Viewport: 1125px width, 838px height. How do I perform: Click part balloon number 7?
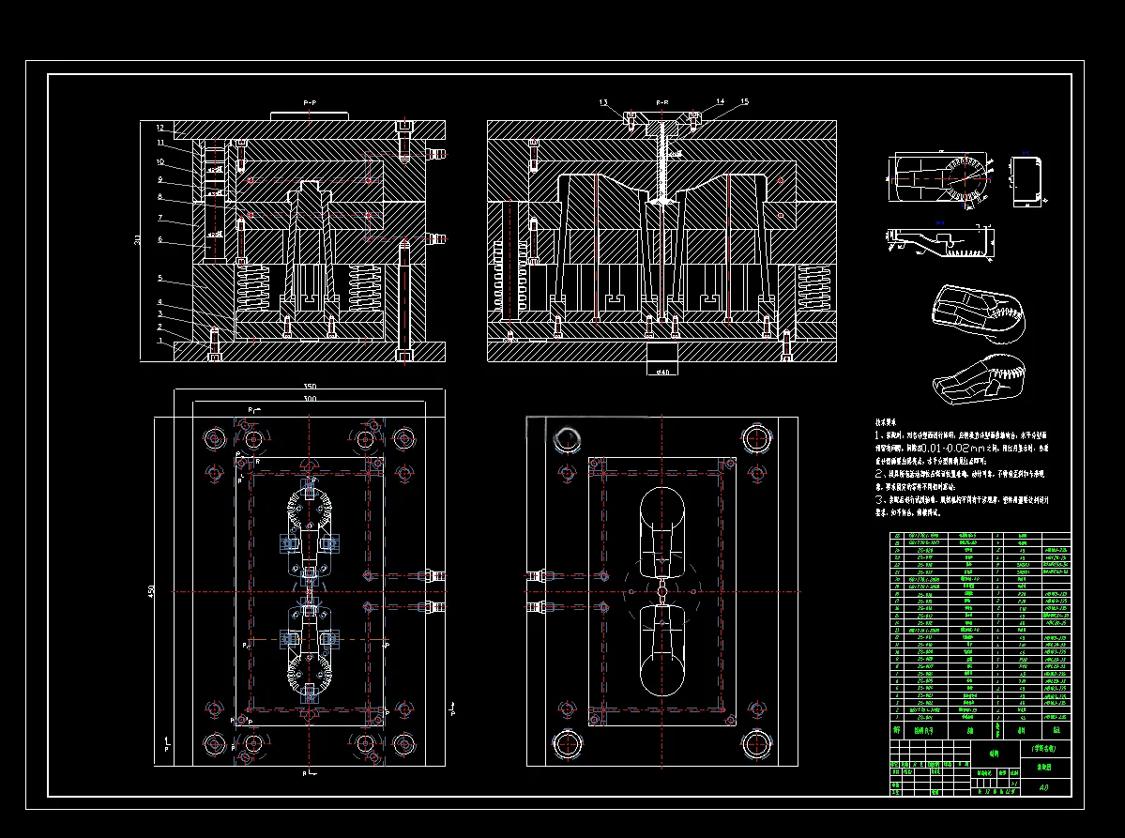[160, 218]
